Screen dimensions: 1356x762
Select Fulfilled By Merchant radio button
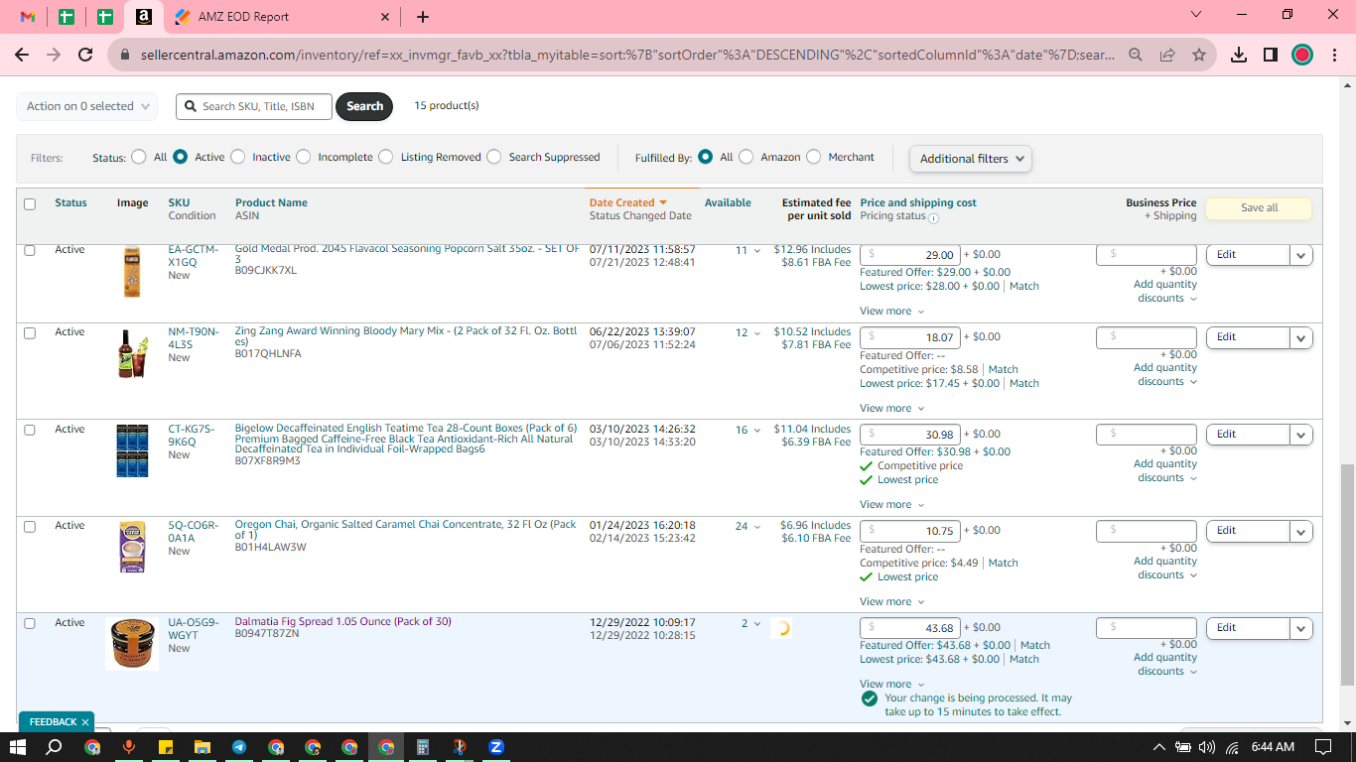[814, 157]
